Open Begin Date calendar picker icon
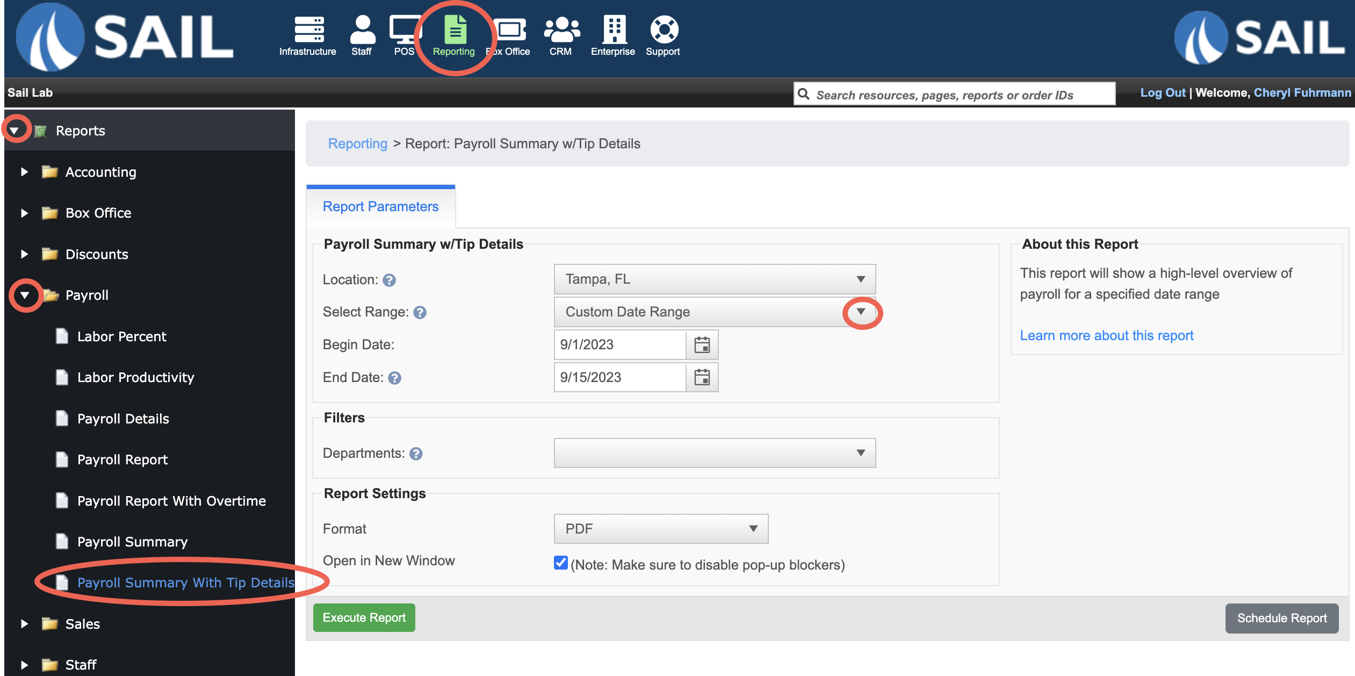Viewport: 1355px width, 676px height. click(x=702, y=345)
